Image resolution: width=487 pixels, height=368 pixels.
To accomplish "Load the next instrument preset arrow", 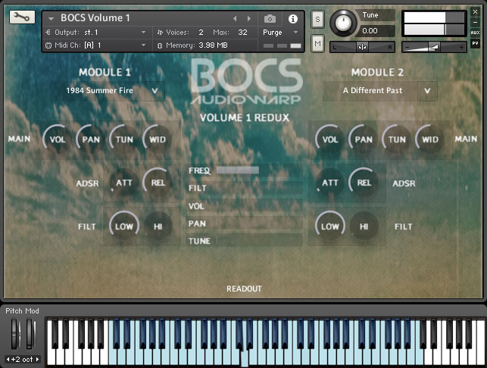I will click(248, 19).
